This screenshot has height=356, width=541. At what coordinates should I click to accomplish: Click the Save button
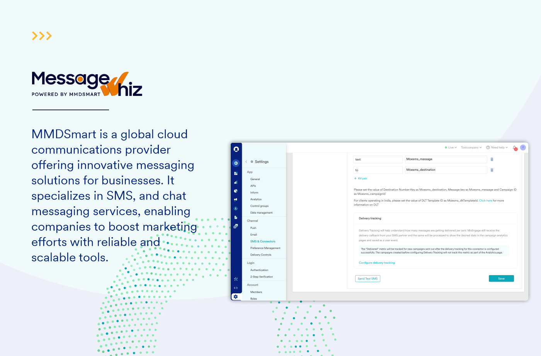click(501, 279)
